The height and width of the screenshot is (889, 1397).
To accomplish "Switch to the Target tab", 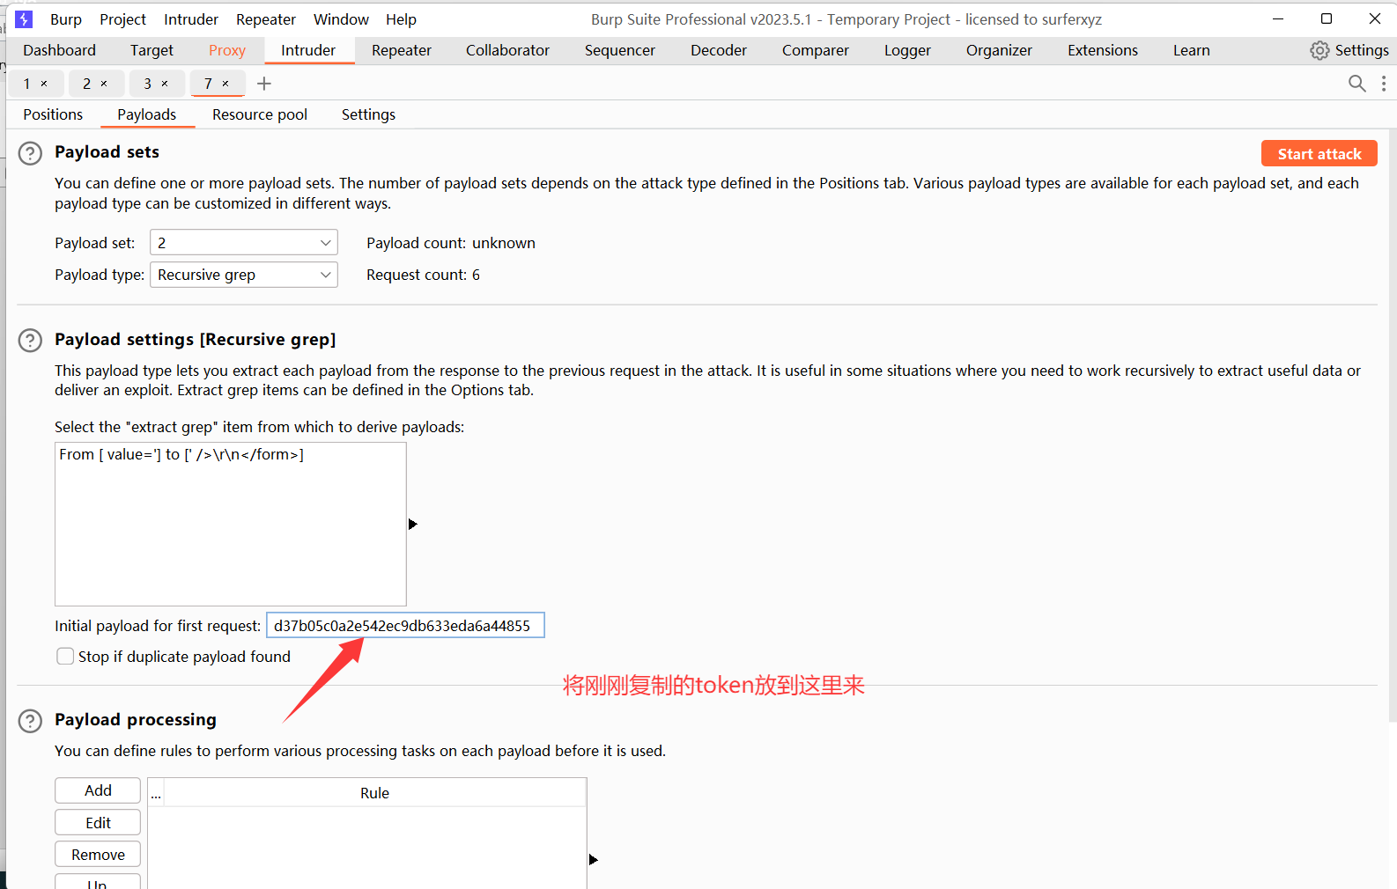I will tap(152, 50).
